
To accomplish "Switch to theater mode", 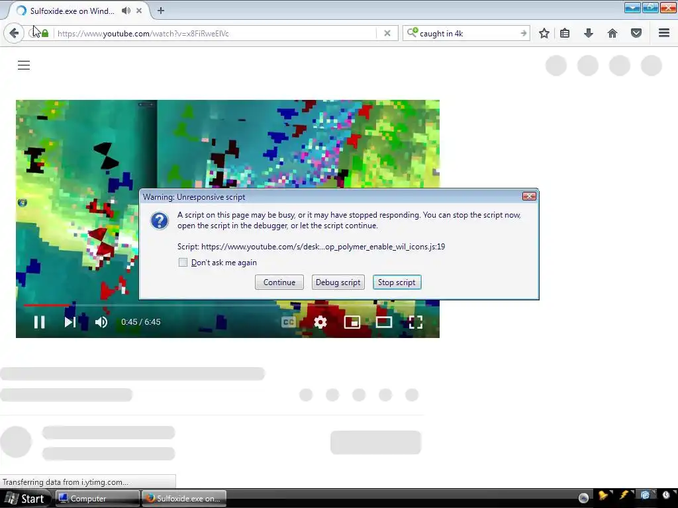I will tap(383, 322).
